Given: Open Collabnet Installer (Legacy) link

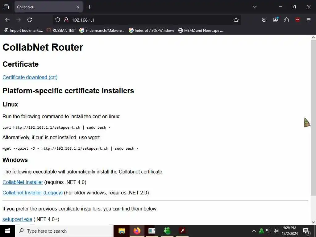Looking at the screenshot, I should (32, 193).
